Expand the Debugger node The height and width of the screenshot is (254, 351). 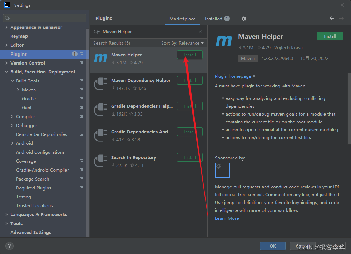click(x=12, y=126)
